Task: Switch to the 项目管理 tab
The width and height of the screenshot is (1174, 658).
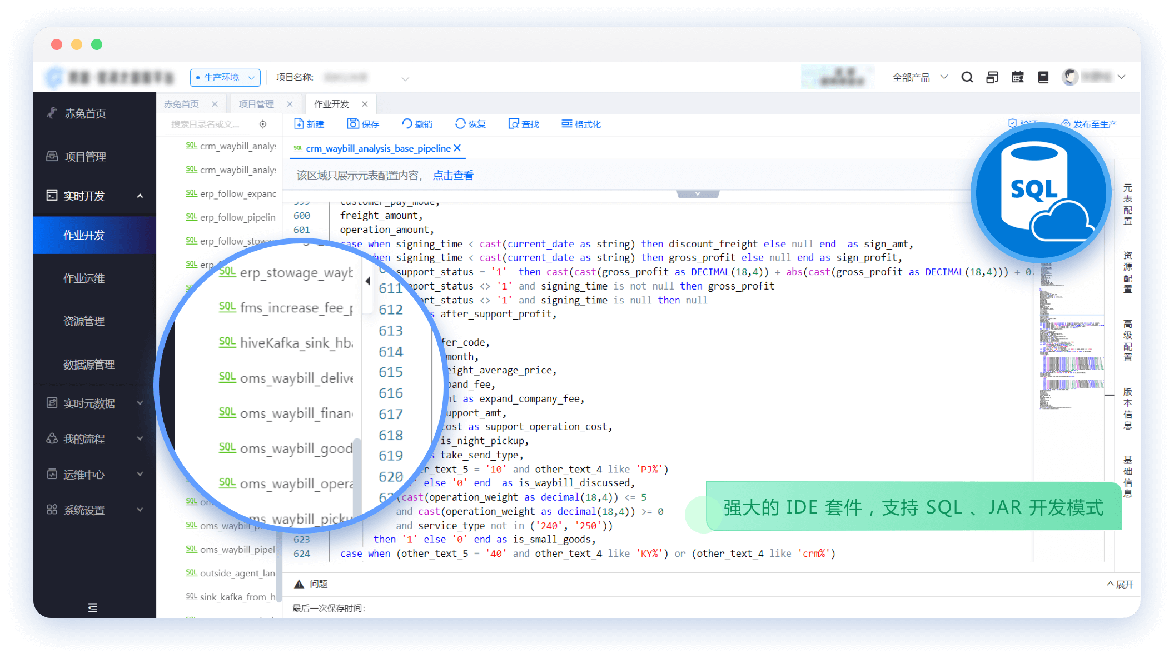Action: 256,104
